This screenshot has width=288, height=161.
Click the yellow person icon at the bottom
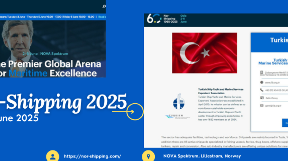(x=53, y=156)
